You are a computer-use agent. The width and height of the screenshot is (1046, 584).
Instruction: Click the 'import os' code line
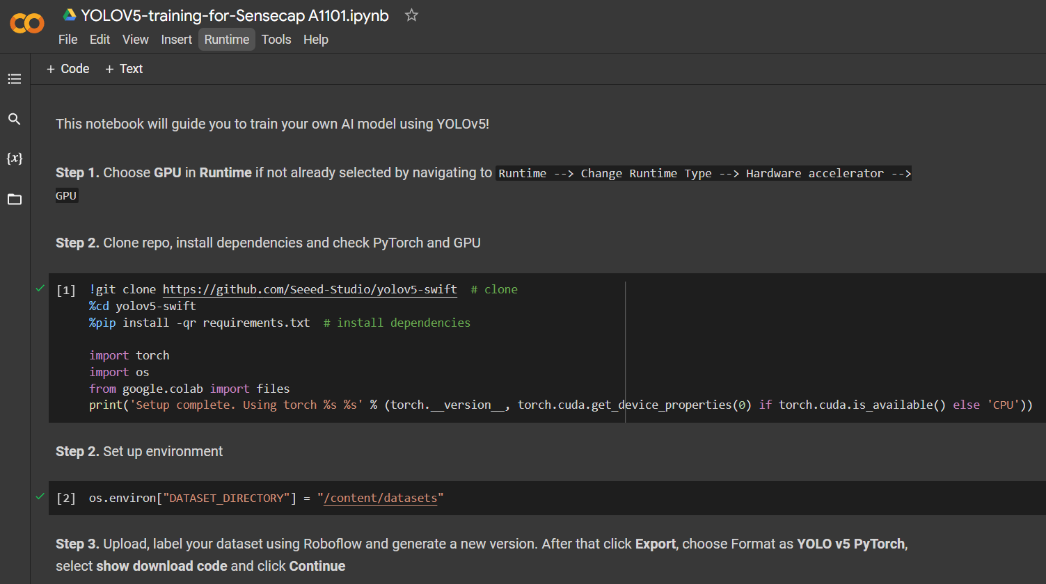(x=119, y=372)
